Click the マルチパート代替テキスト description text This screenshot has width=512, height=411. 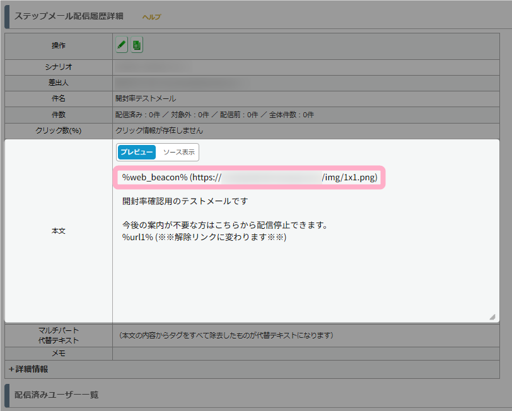tap(226, 335)
